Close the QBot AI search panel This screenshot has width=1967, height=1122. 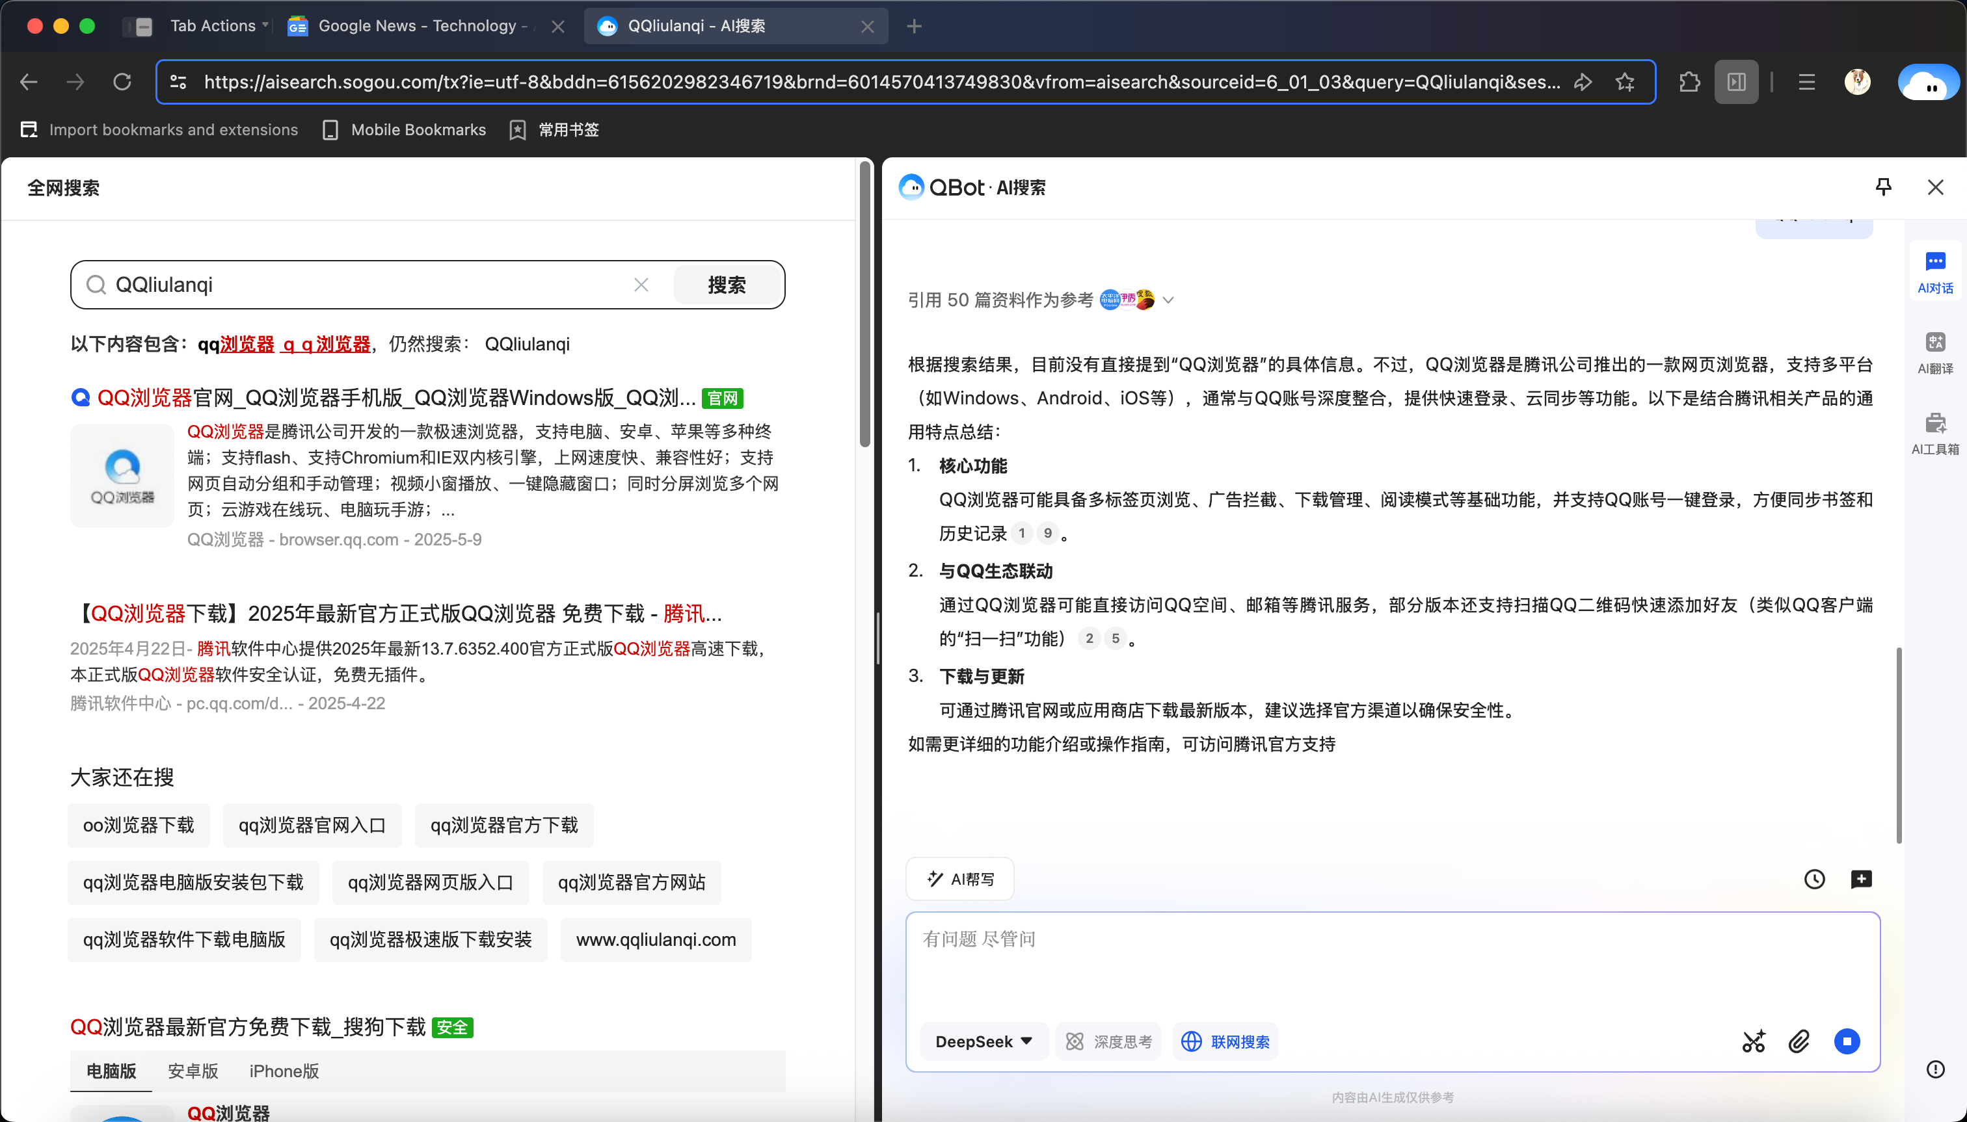click(x=1935, y=187)
